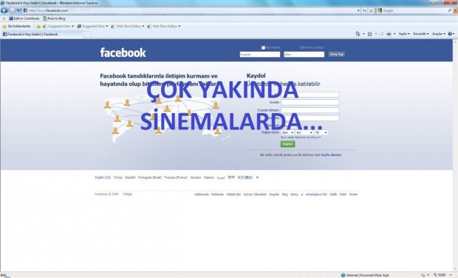
Task: Select the Facebook'a Hoş Geldin browser tab
Action: click(42, 34)
